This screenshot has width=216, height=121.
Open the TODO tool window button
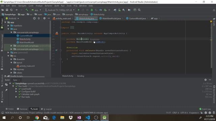coord(9,109)
